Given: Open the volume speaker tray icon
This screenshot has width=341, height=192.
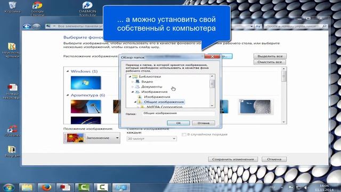Looking at the screenshot, I should coord(306,187).
